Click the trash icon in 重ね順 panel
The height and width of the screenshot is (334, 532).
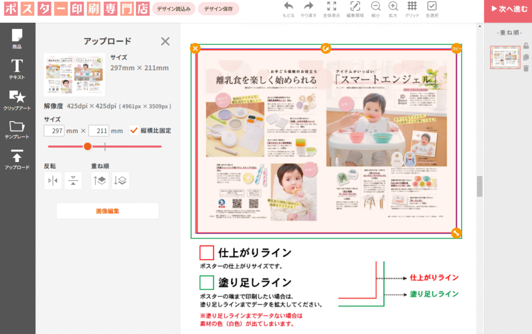[526, 69]
